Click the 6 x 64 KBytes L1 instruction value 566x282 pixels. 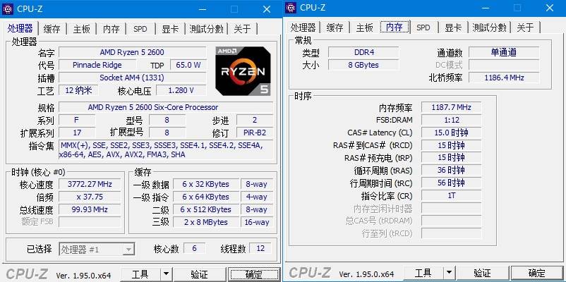206,197
